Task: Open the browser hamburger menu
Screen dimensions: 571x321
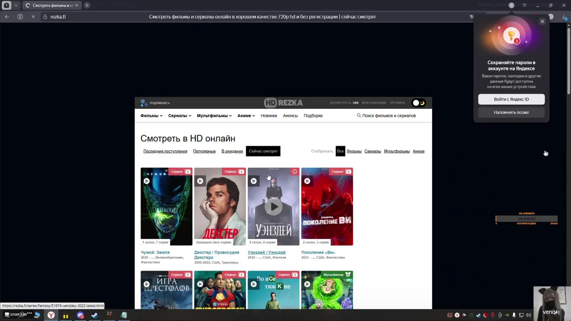Action: [525, 5]
